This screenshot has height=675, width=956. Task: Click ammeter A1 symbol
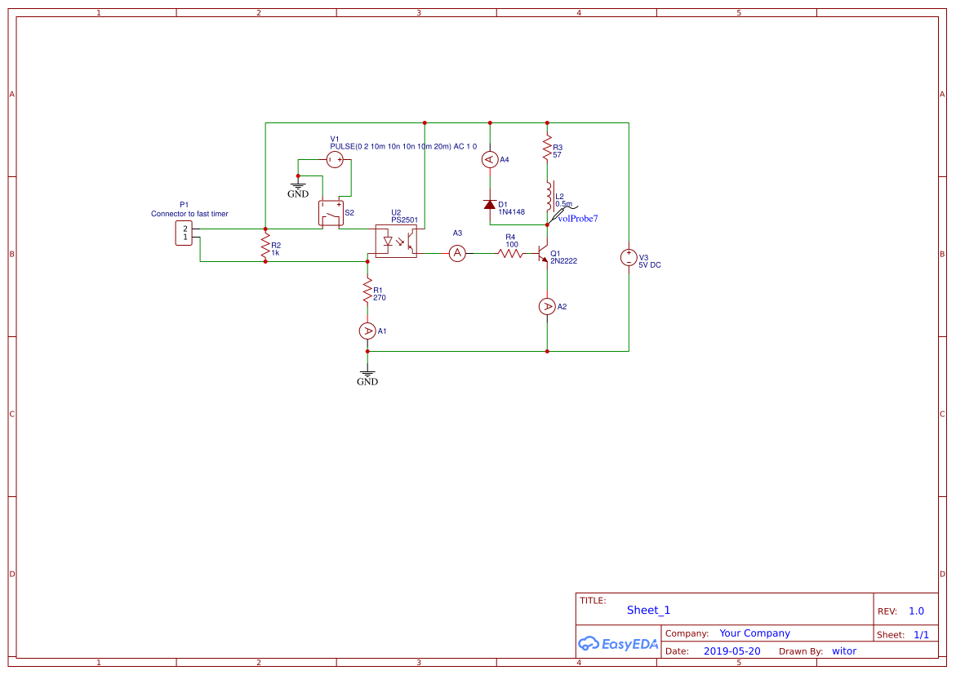pyautogui.click(x=367, y=331)
